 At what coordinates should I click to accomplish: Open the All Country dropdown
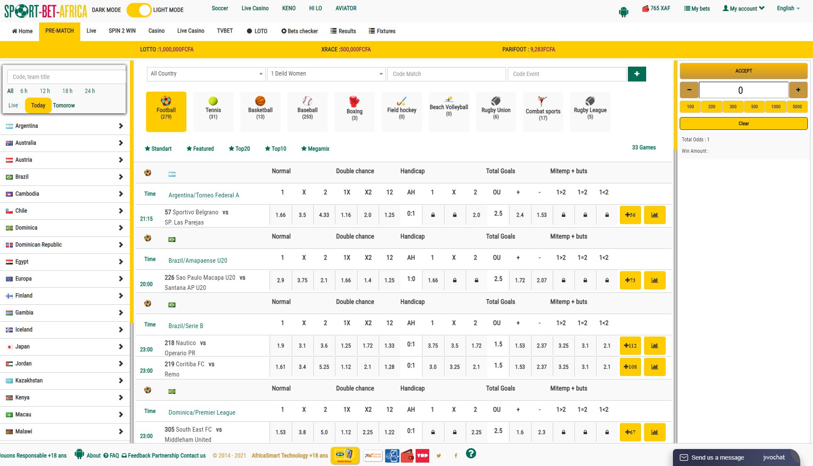pos(206,74)
